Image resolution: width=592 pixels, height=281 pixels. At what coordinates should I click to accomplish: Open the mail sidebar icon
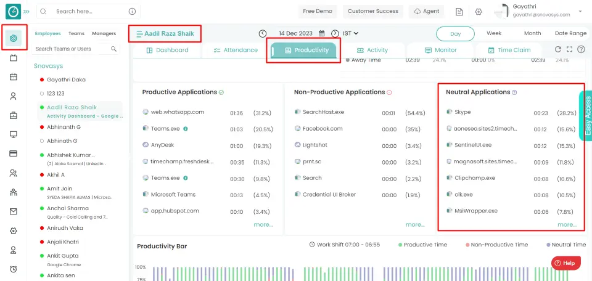(14, 211)
